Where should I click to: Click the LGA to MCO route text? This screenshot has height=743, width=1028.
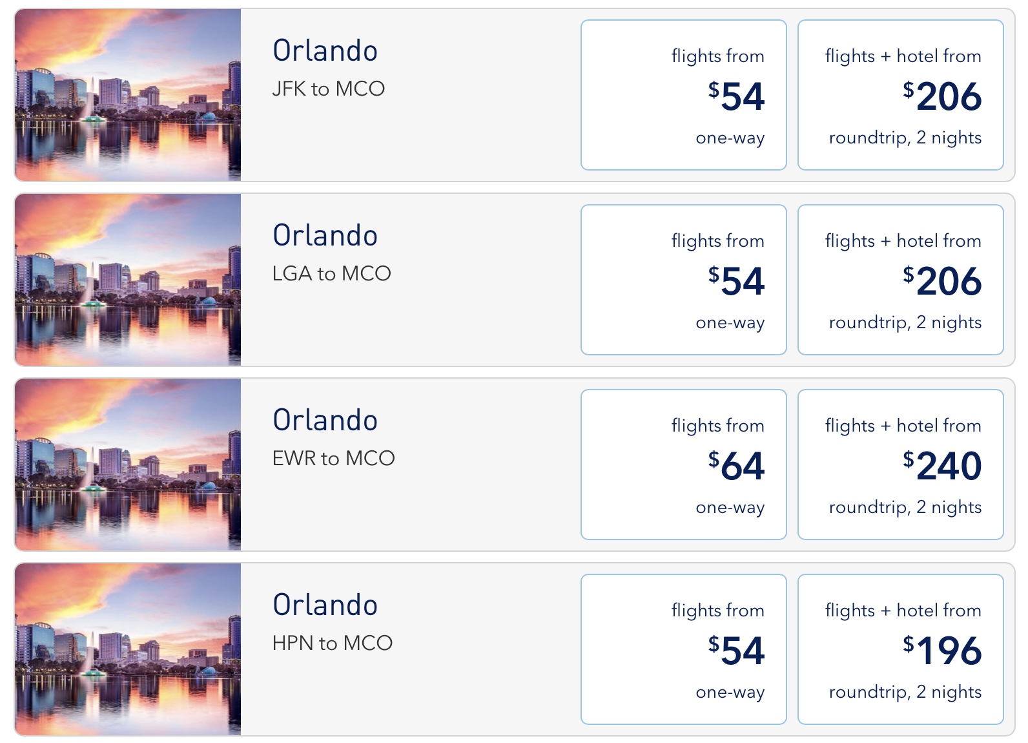point(331,273)
